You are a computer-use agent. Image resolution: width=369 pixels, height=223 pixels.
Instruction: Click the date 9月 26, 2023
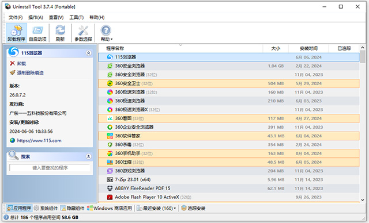click(x=308, y=197)
